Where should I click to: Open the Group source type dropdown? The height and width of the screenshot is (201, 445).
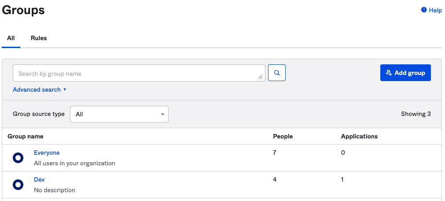(x=119, y=114)
